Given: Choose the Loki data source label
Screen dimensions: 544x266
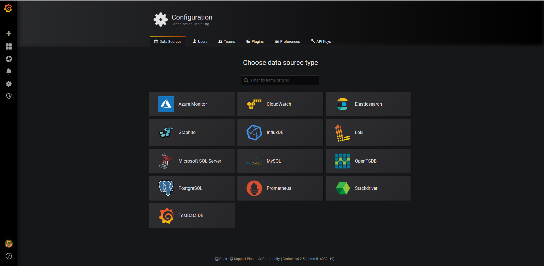Looking at the screenshot, I should pos(359,133).
